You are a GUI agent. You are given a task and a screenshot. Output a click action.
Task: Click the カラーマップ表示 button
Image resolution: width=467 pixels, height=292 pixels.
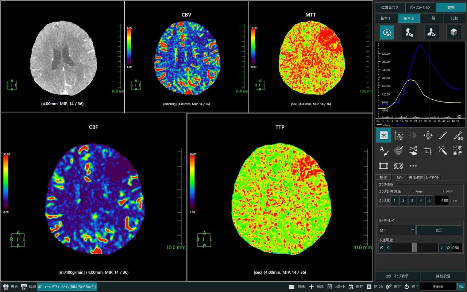pyautogui.click(x=397, y=276)
